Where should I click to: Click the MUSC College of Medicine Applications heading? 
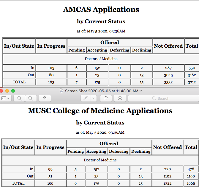point(100,111)
